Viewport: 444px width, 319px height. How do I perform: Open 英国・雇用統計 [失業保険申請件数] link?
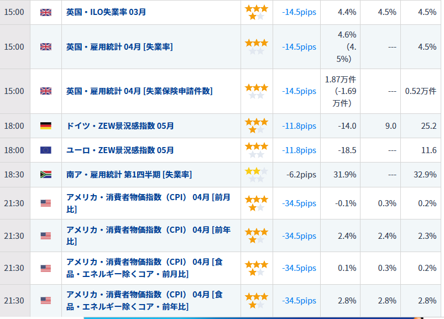click(x=139, y=91)
